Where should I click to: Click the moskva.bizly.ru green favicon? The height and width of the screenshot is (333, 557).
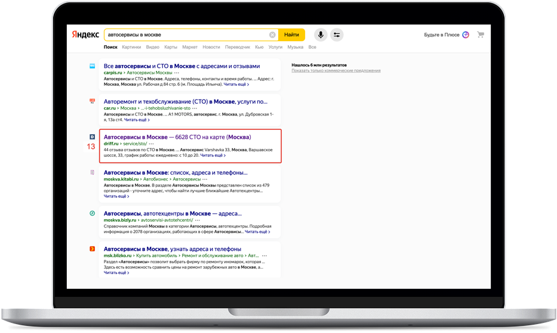[x=92, y=213]
